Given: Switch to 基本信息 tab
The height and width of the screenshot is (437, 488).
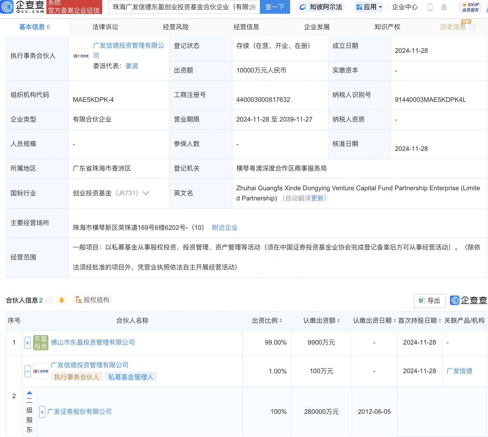Looking at the screenshot, I should point(35,27).
